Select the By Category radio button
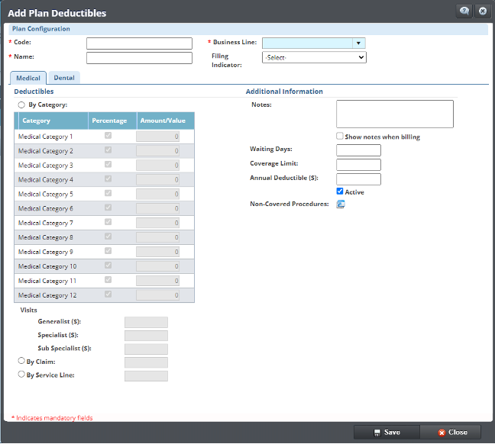The image size is (495, 444). tap(21, 105)
